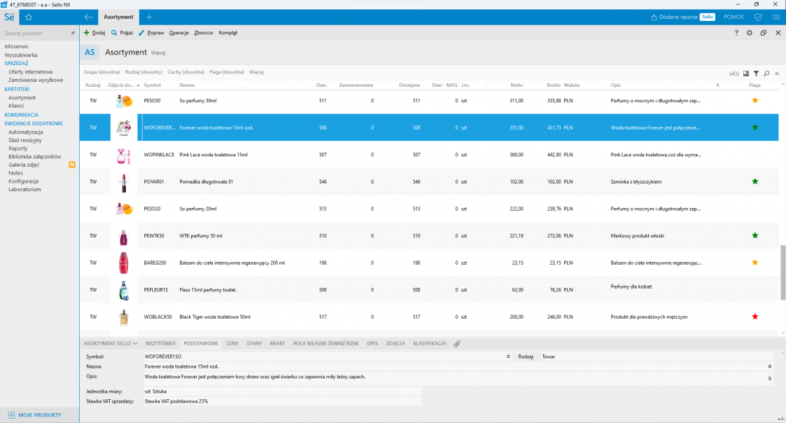Click the favorites star icon in header

[x=29, y=17]
